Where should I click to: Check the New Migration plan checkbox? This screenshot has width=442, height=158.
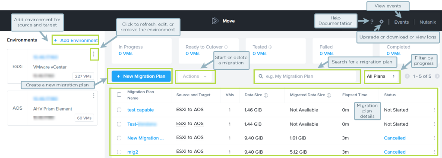(x=119, y=138)
